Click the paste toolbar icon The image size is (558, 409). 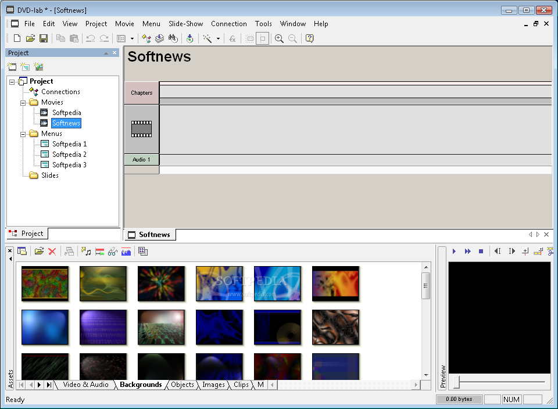[x=74, y=38]
